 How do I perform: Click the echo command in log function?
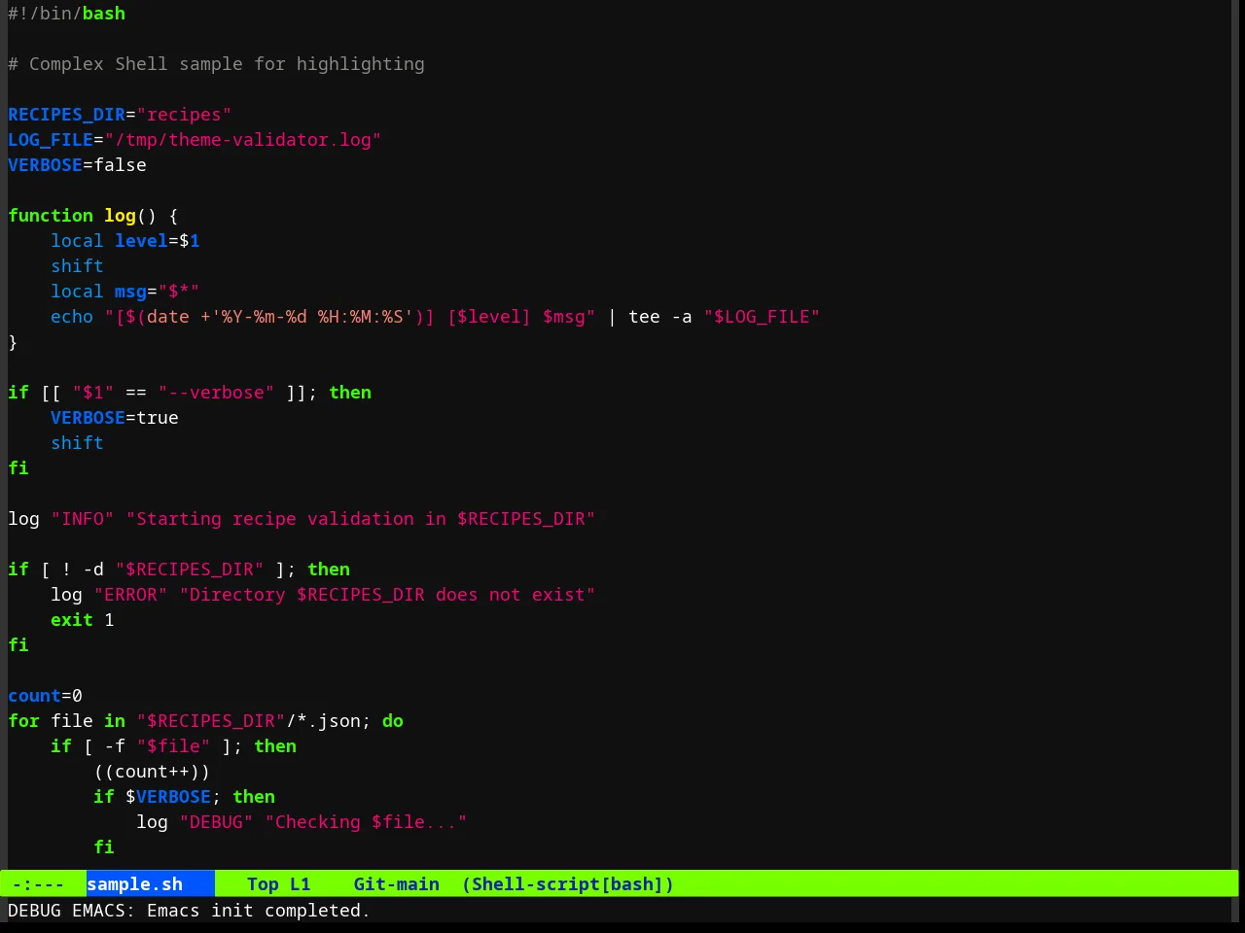pyautogui.click(x=72, y=317)
